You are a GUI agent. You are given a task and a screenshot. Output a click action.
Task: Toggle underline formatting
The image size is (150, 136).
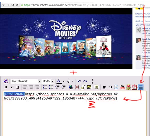point(17,87)
